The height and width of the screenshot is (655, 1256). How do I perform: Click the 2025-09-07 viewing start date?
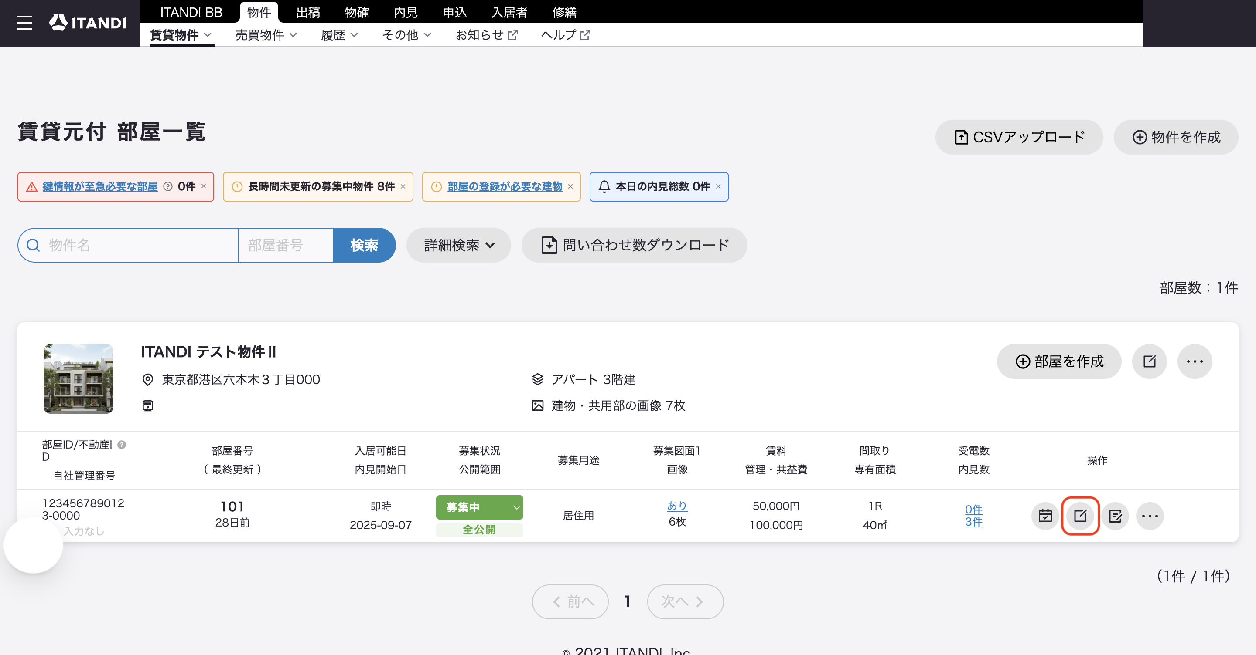[x=380, y=526]
